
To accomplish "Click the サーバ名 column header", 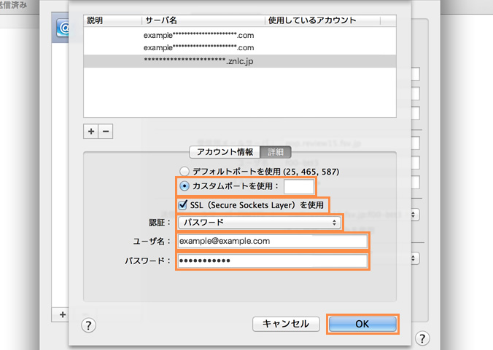I will 203,20.
